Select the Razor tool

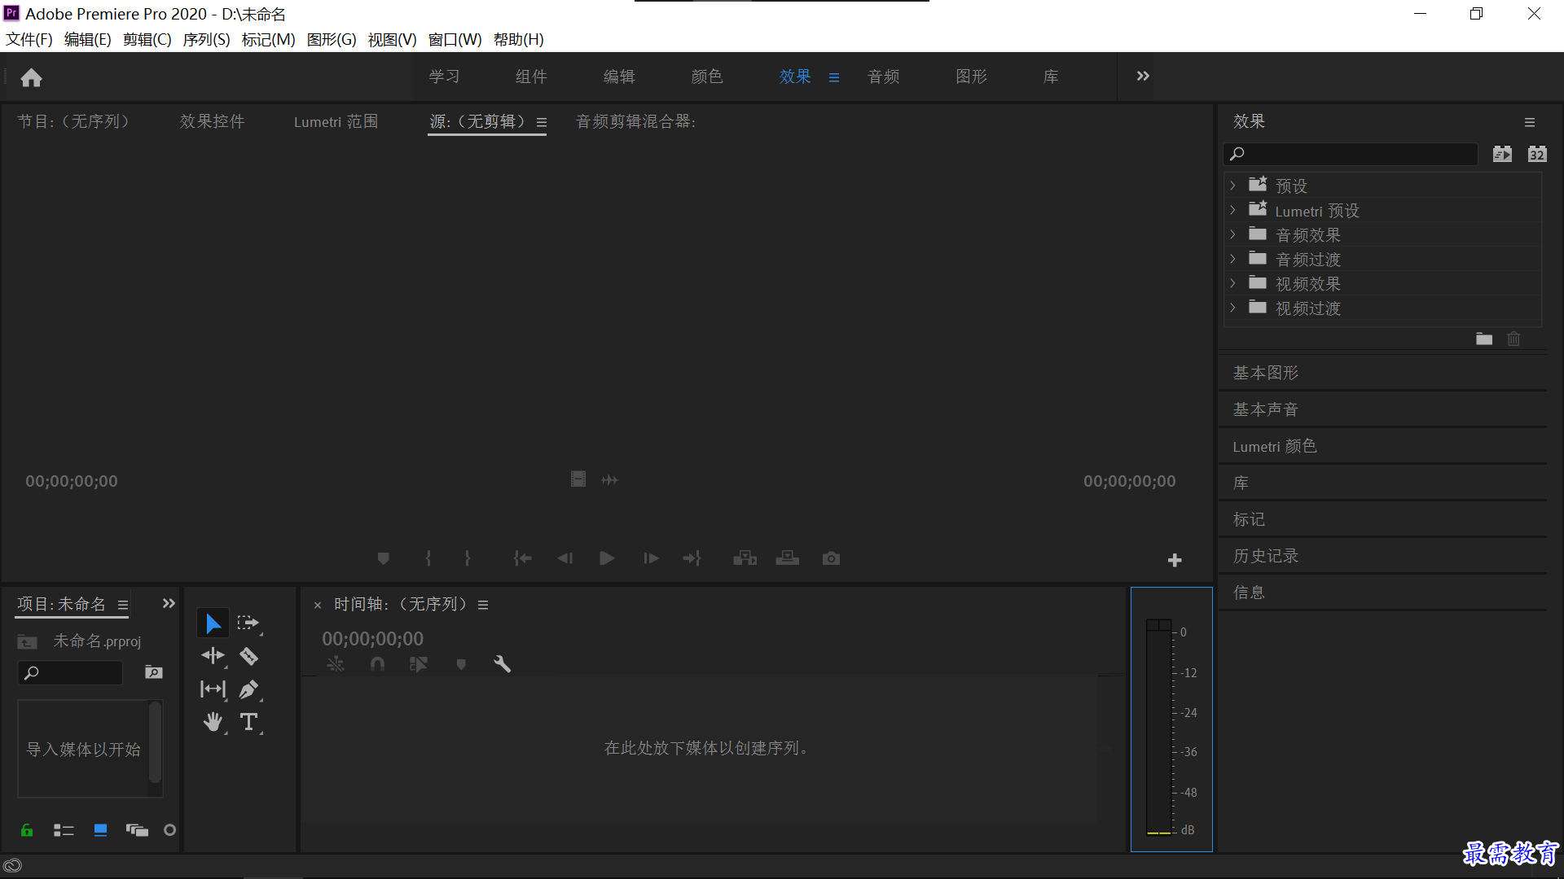[x=248, y=656]
